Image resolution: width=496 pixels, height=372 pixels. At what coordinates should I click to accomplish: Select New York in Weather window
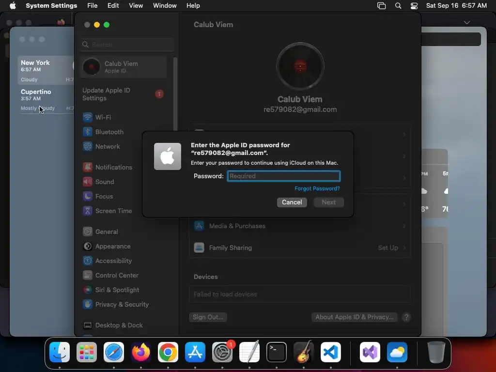click(46, 70)
